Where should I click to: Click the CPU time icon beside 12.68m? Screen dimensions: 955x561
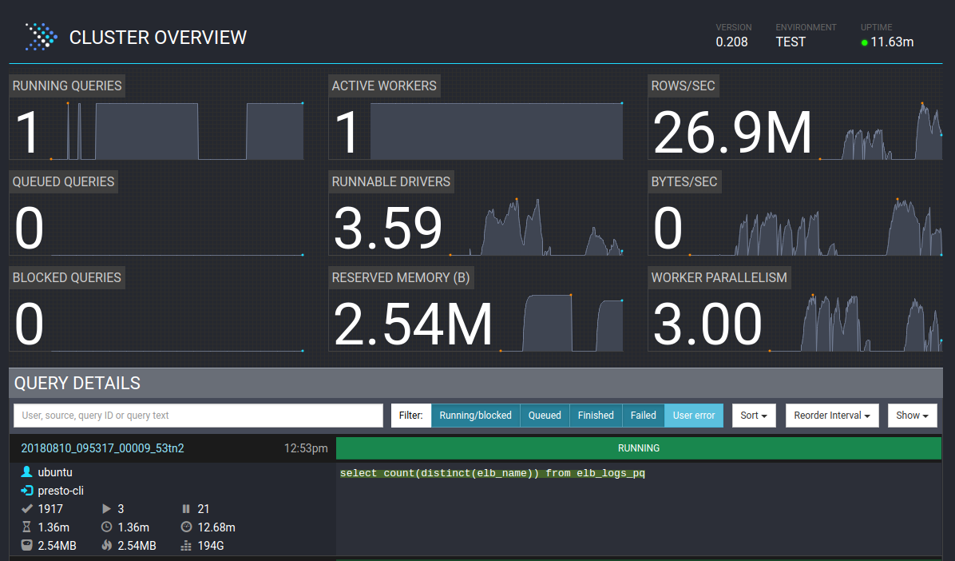tap(186, 527)
